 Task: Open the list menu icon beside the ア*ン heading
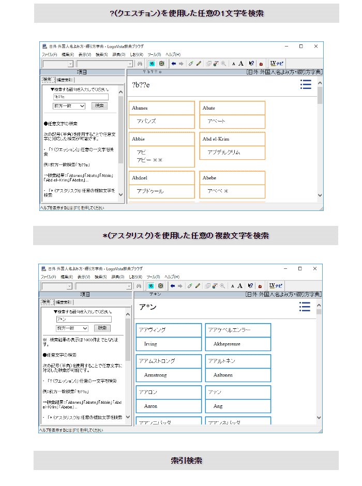305,307
